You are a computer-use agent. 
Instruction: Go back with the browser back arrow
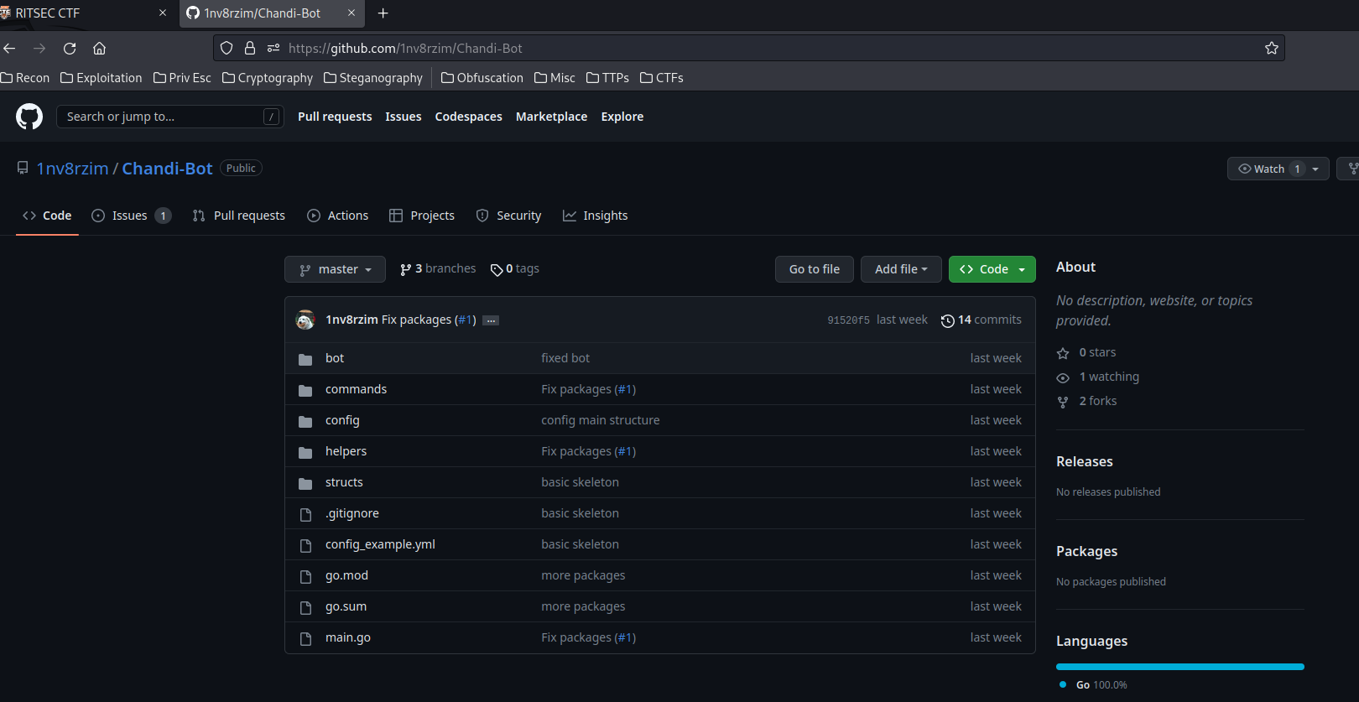pyautogui.click(x=9, y=49)
